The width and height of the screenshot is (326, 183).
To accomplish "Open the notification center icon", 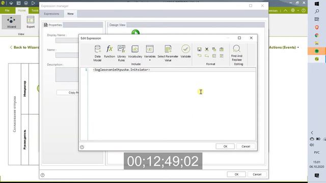I will pos(317,175).
